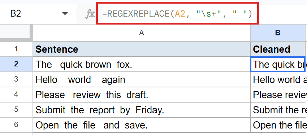
Task: Select the column A header
Action: tap(142, 33)
